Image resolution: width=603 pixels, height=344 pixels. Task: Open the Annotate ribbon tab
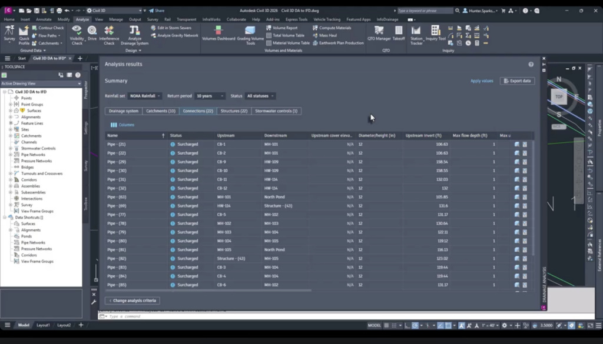click(44, 19)
